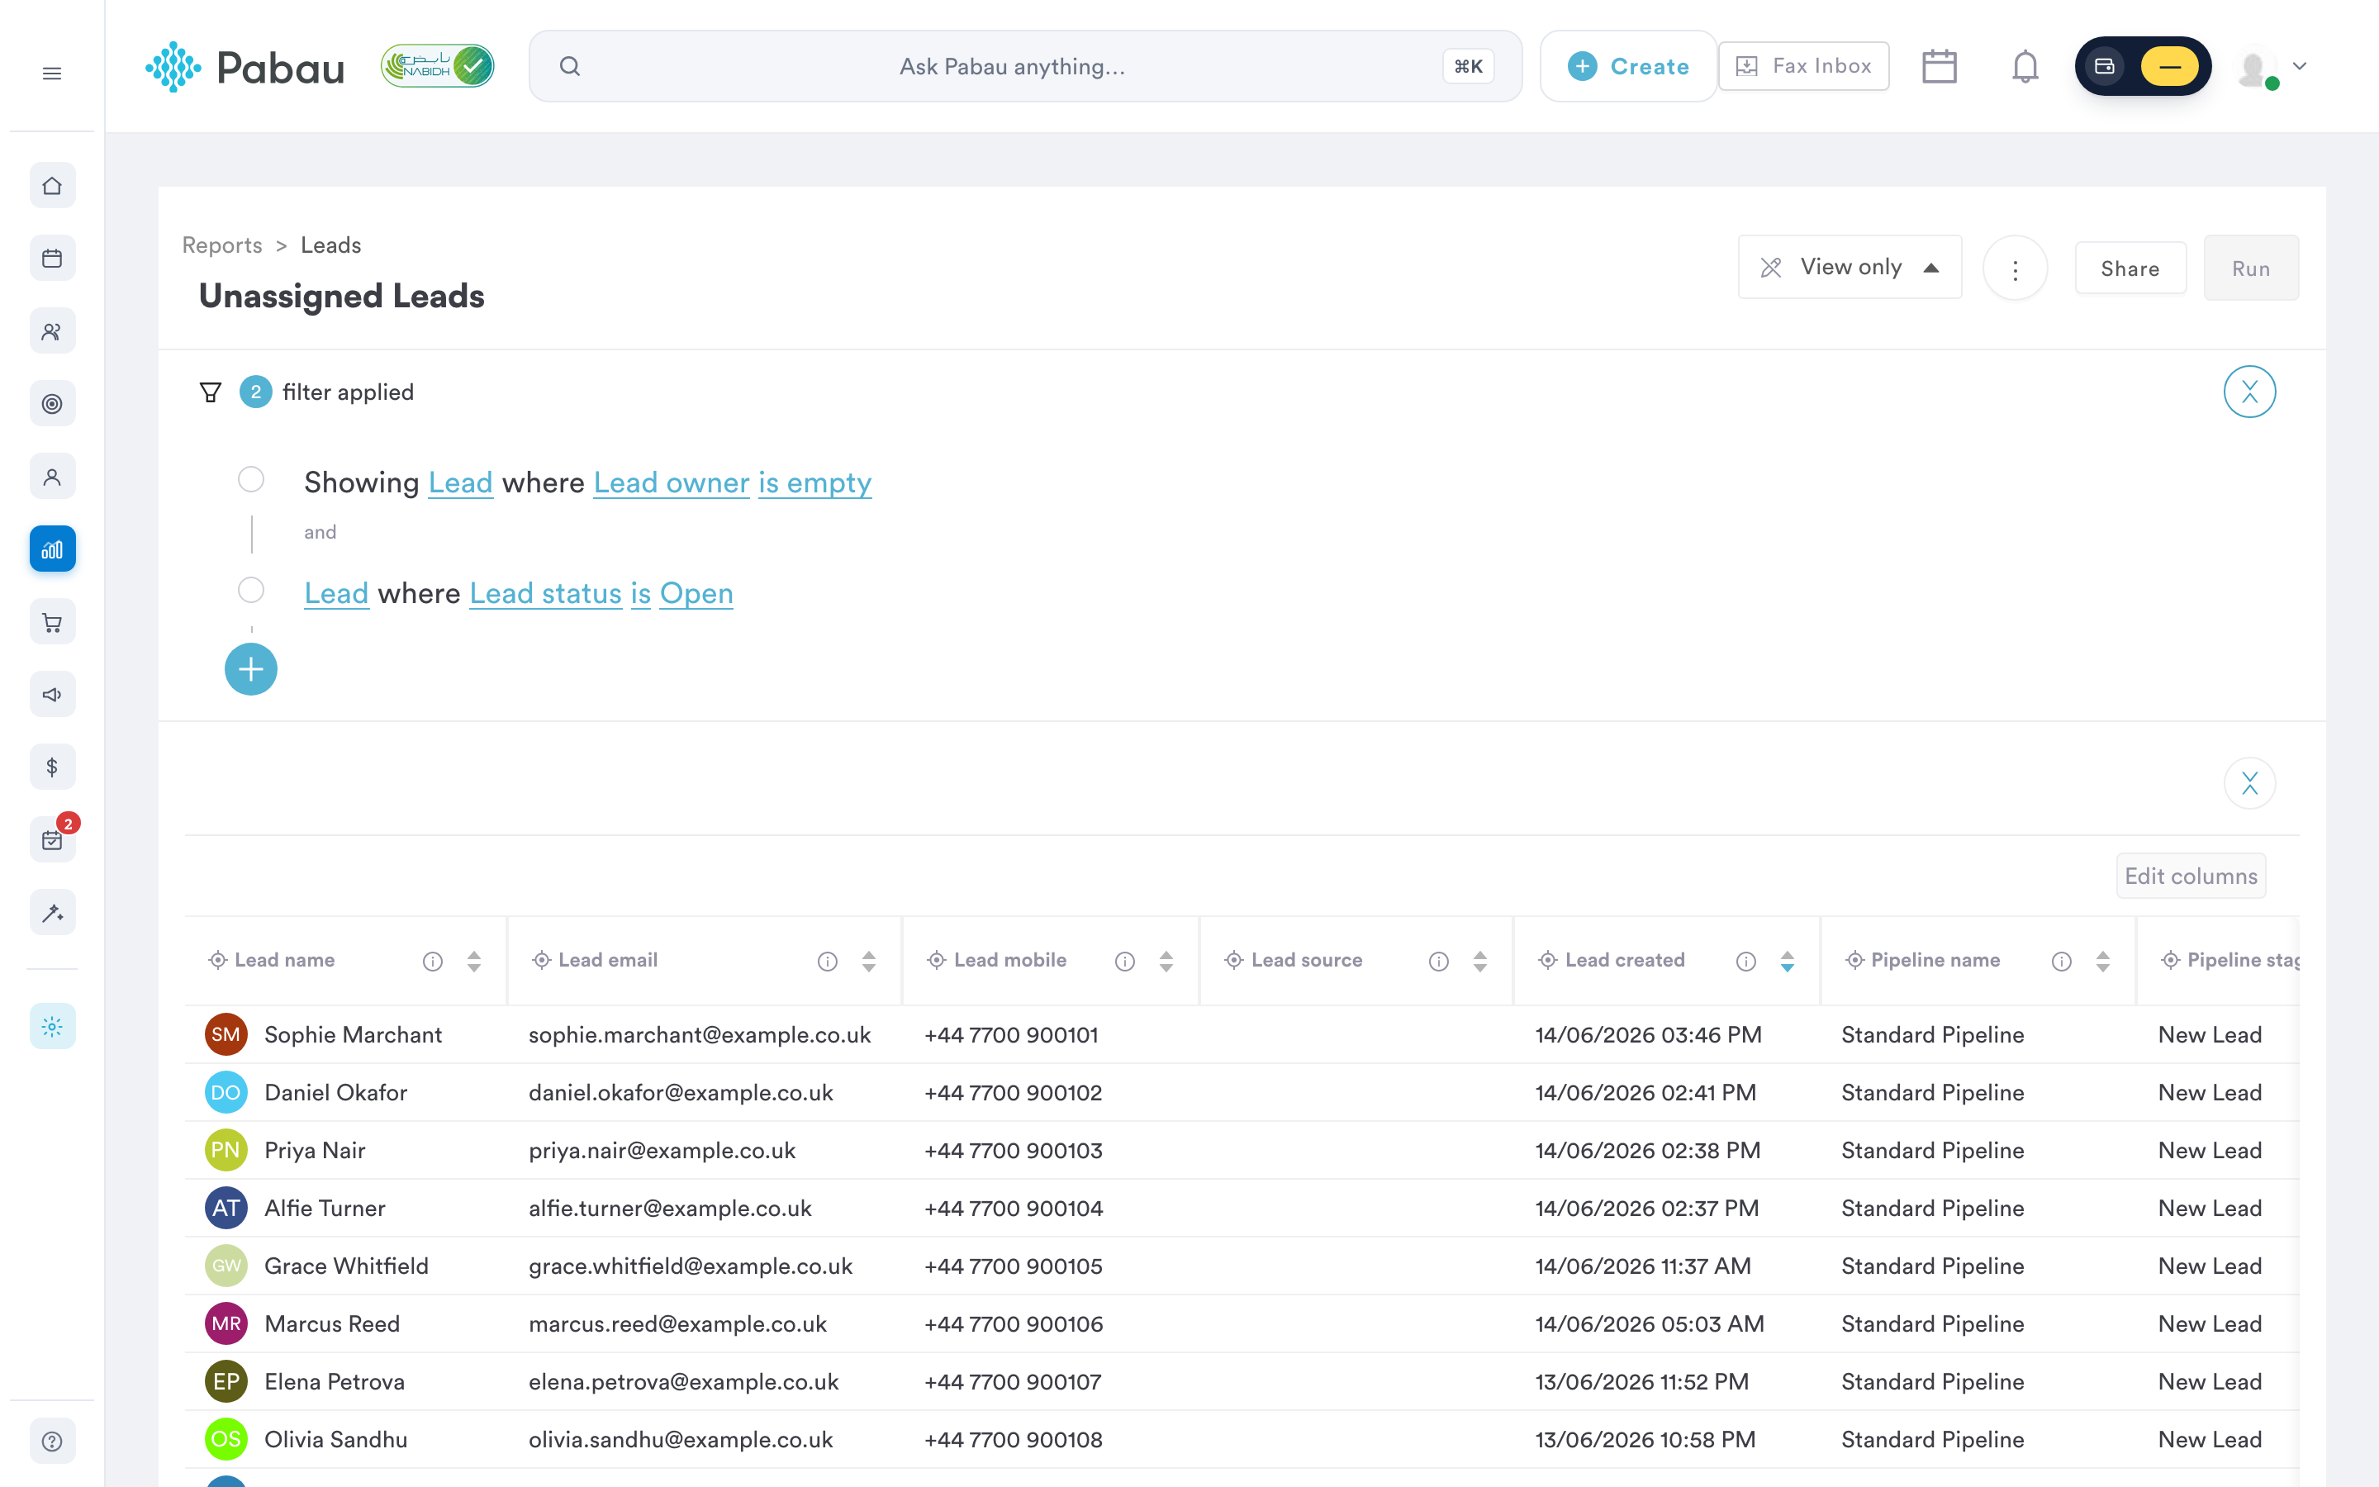This screenshot has width=2379, height=1487.
Task: Open the three-dot more options menu
Action: coord(2016,268)
